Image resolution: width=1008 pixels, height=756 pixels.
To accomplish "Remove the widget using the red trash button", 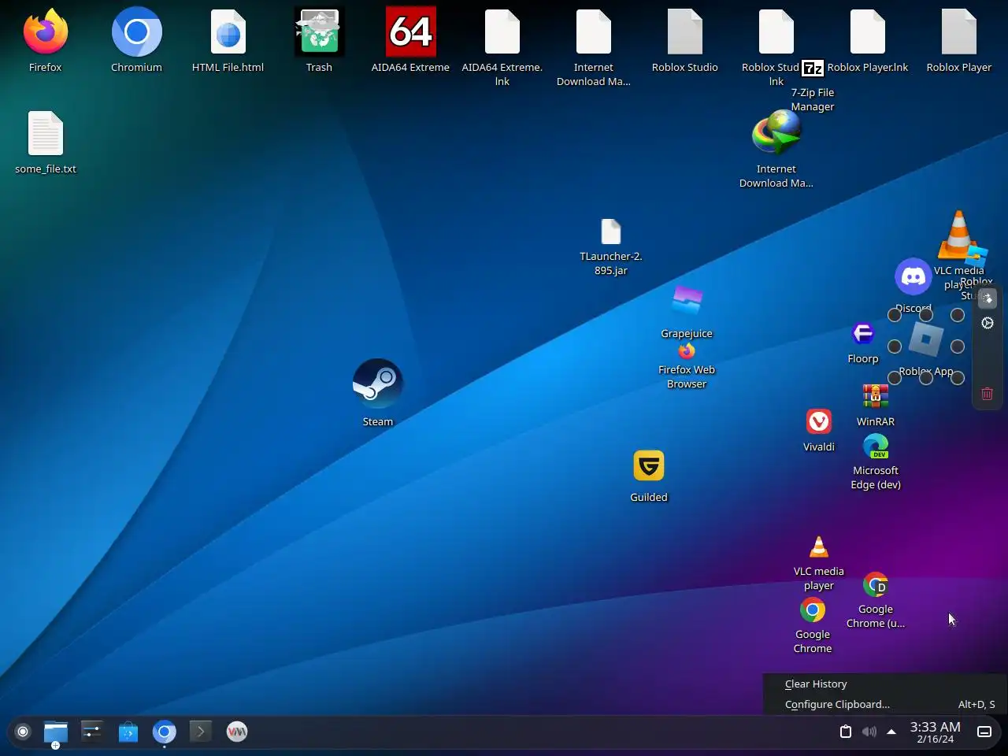I will [x=988, y=393].
